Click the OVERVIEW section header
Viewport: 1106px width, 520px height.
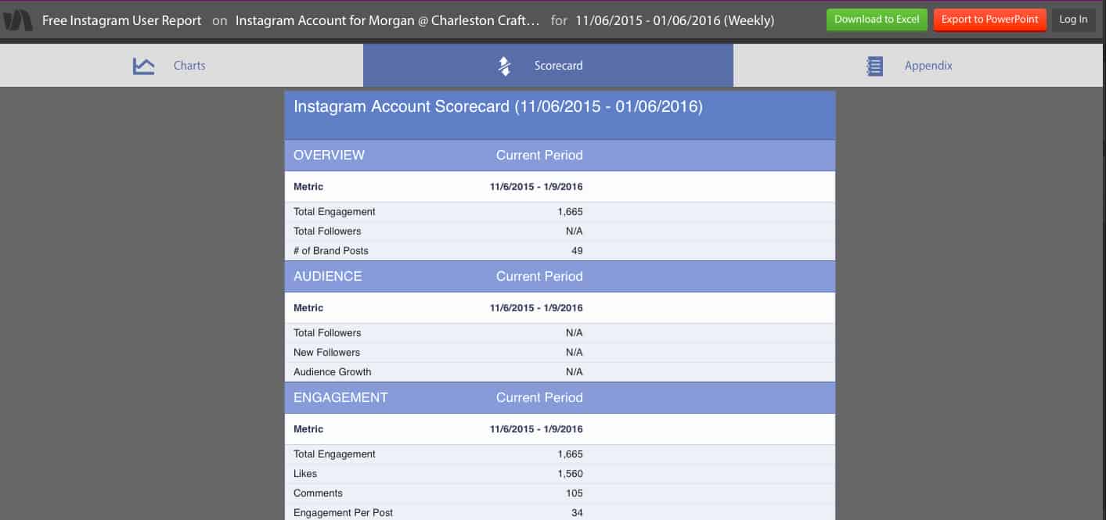click(329, 155)
